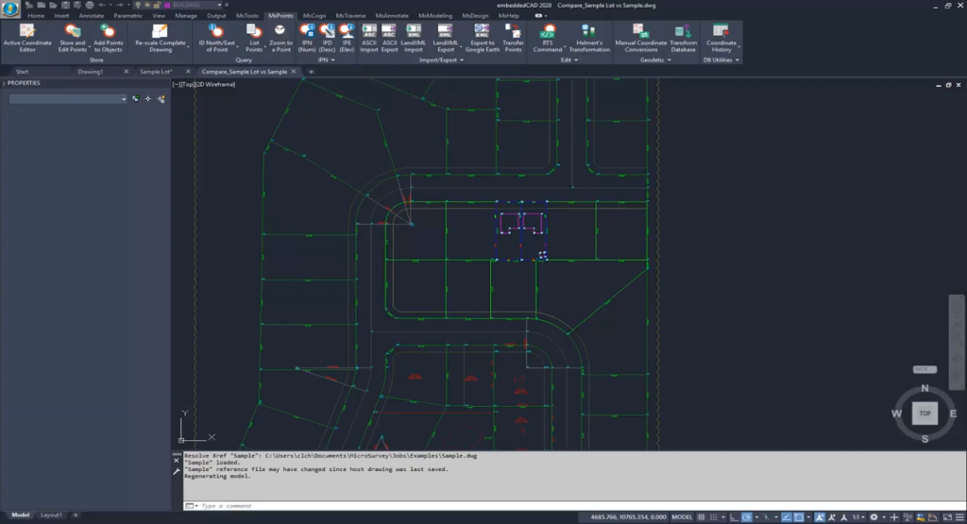Click the 2D Wireframe visual style label
Image resolution: width=967 pixels, height=524 pixels.
216,85
